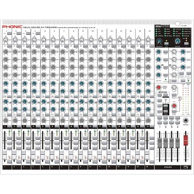Adjust the grey pan knob above channel 7 label

[63, 121]
